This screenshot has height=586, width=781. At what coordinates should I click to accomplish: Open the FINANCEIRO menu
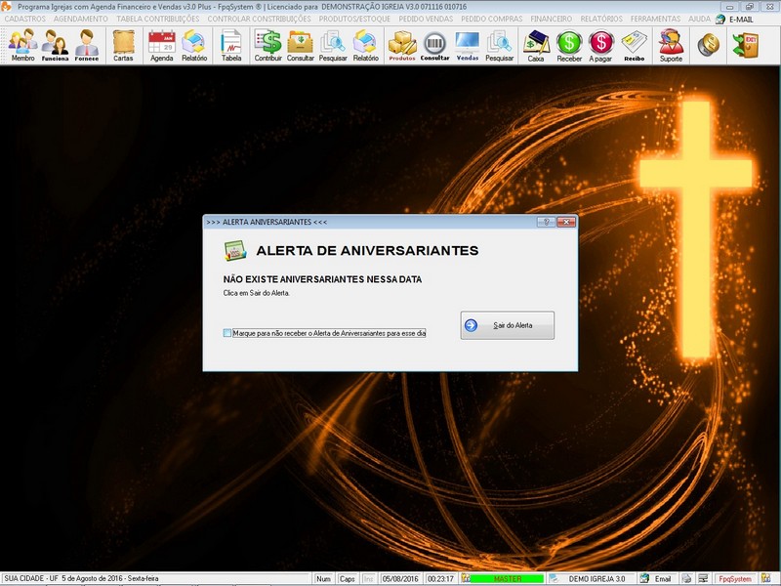(552, 19)
